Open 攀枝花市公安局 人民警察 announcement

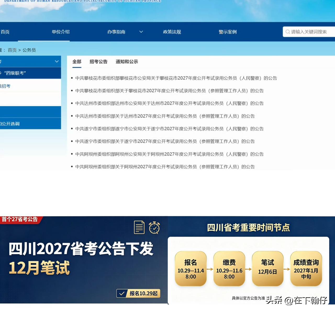176,78
